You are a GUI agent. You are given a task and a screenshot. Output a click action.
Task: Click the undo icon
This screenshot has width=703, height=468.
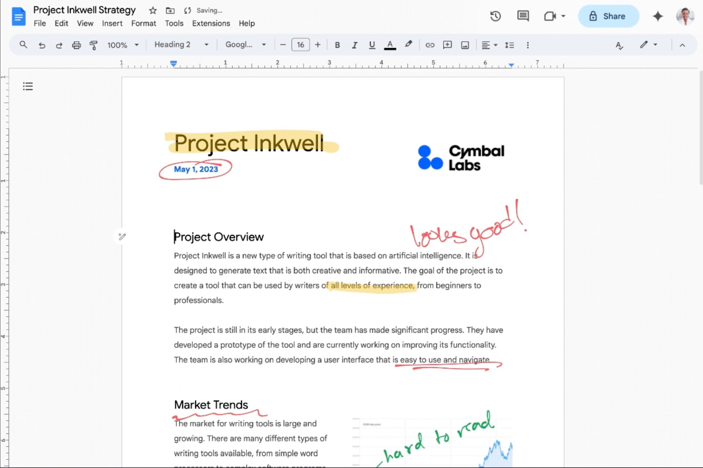tap(41, 44)
